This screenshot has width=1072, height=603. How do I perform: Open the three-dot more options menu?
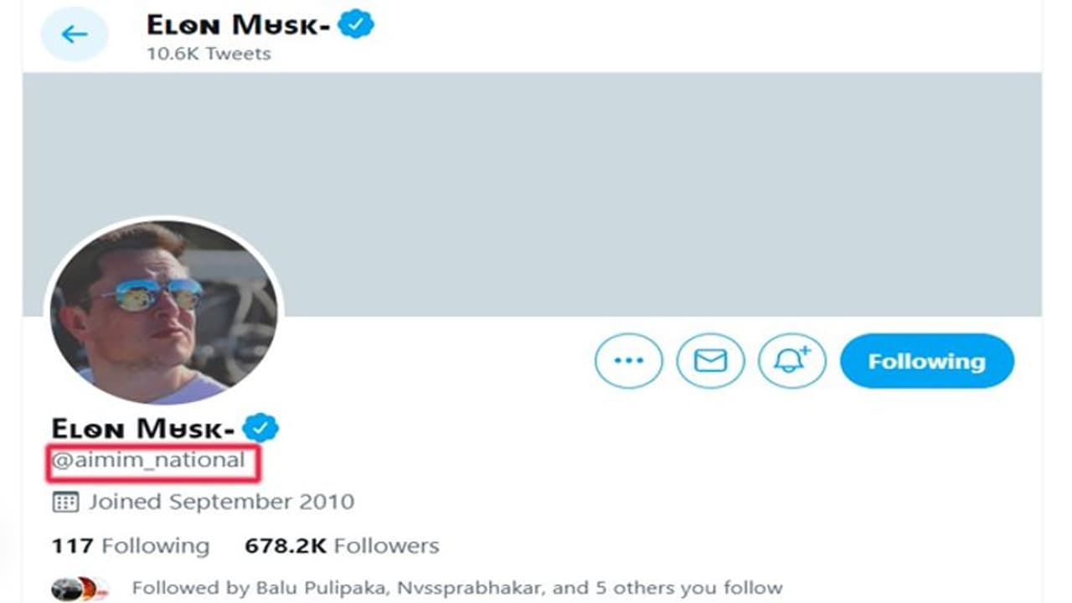628,361
